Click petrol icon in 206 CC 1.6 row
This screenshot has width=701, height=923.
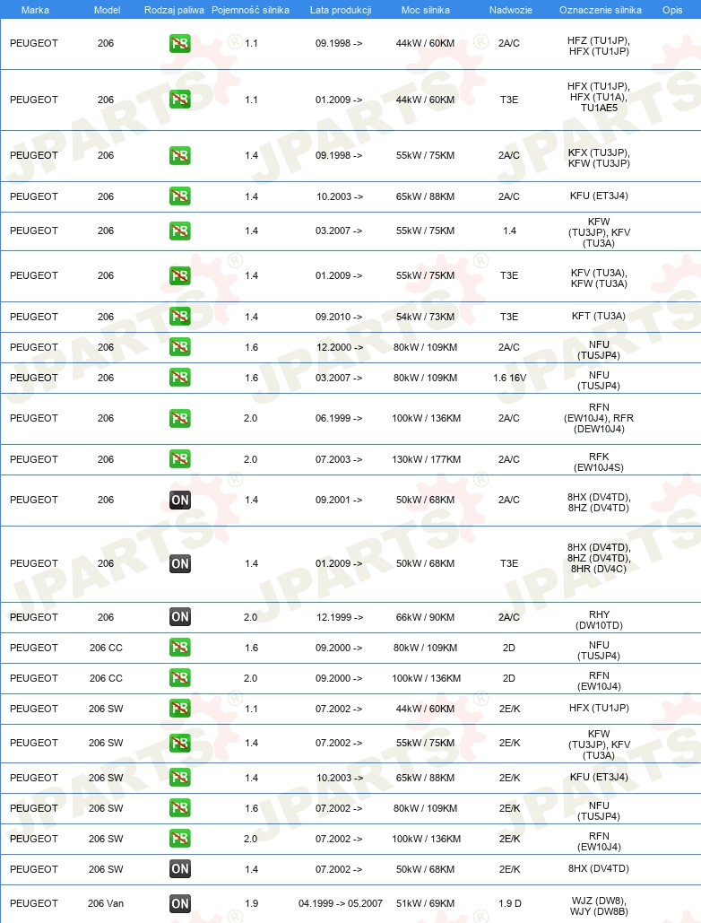point(180,648)
